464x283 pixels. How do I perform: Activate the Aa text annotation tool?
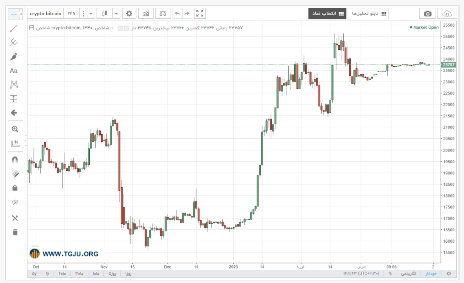click(x=14, y=71)
